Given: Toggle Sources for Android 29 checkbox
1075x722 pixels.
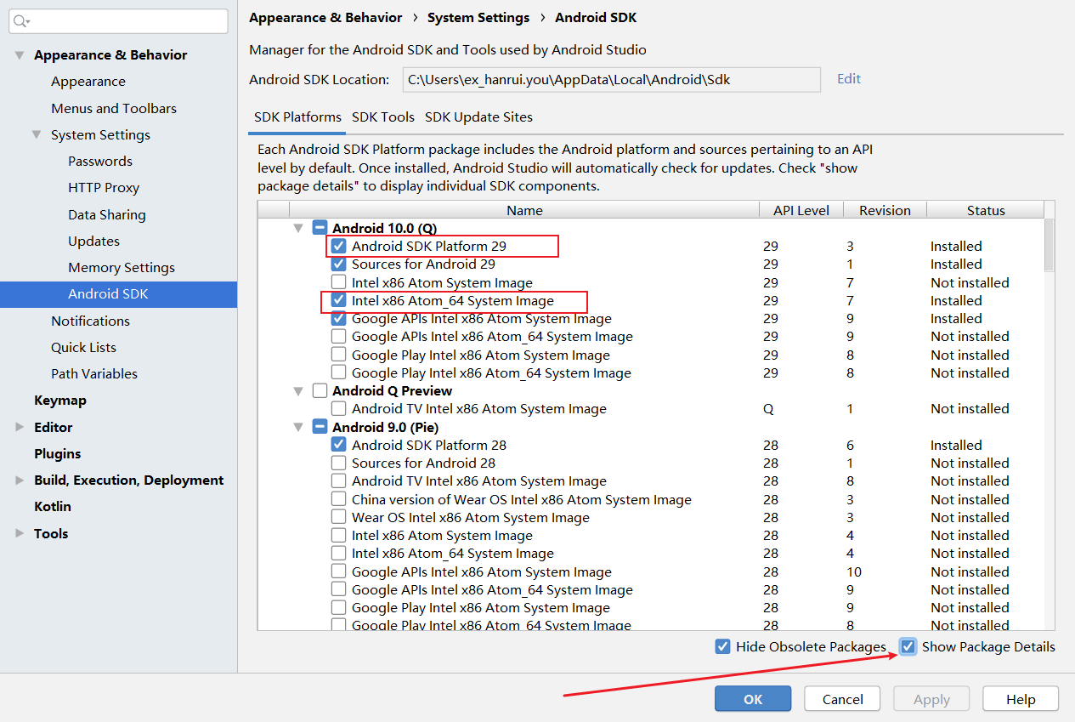Looking at the screenshot, I should pos(339,264).
